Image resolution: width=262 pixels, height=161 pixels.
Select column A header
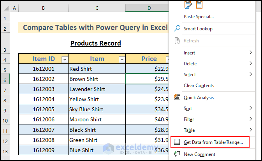click(14, 8)
